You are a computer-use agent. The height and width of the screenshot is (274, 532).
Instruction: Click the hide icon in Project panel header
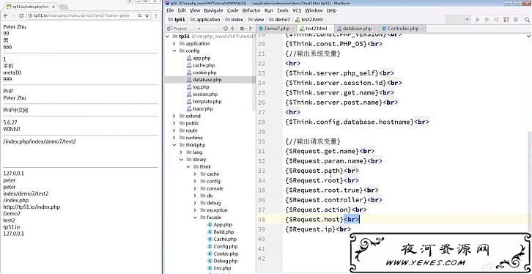click(x=251, y=29)
